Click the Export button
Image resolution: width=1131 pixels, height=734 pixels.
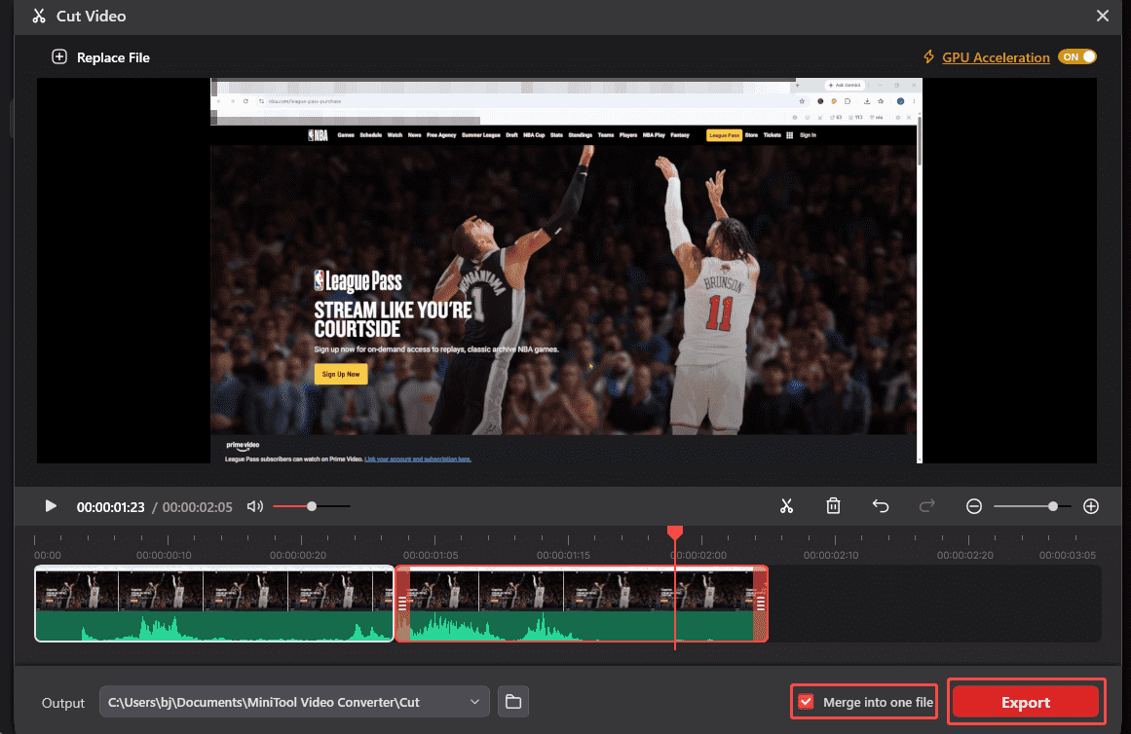click(x=1026, y=702)
